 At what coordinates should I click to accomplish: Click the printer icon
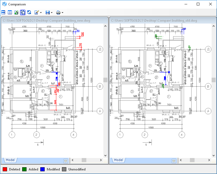pyautogui.click(x=58, y=12)
